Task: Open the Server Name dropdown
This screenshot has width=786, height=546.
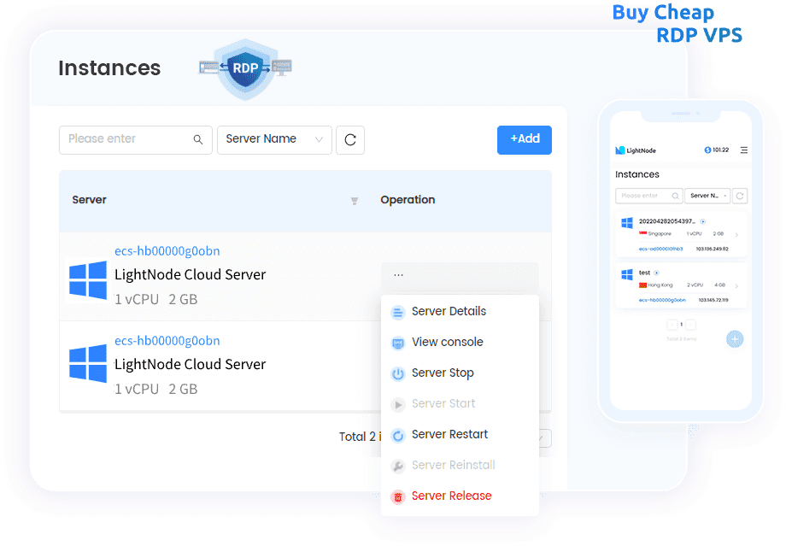Action: 274,139
